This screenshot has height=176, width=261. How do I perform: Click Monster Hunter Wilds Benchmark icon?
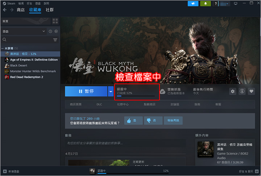(7, 71)
